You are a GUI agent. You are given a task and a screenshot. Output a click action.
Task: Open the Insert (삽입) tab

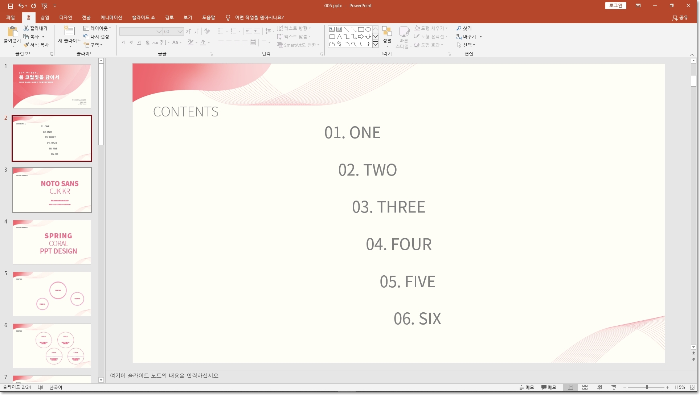pyautogui.click(x=45, y=17)
